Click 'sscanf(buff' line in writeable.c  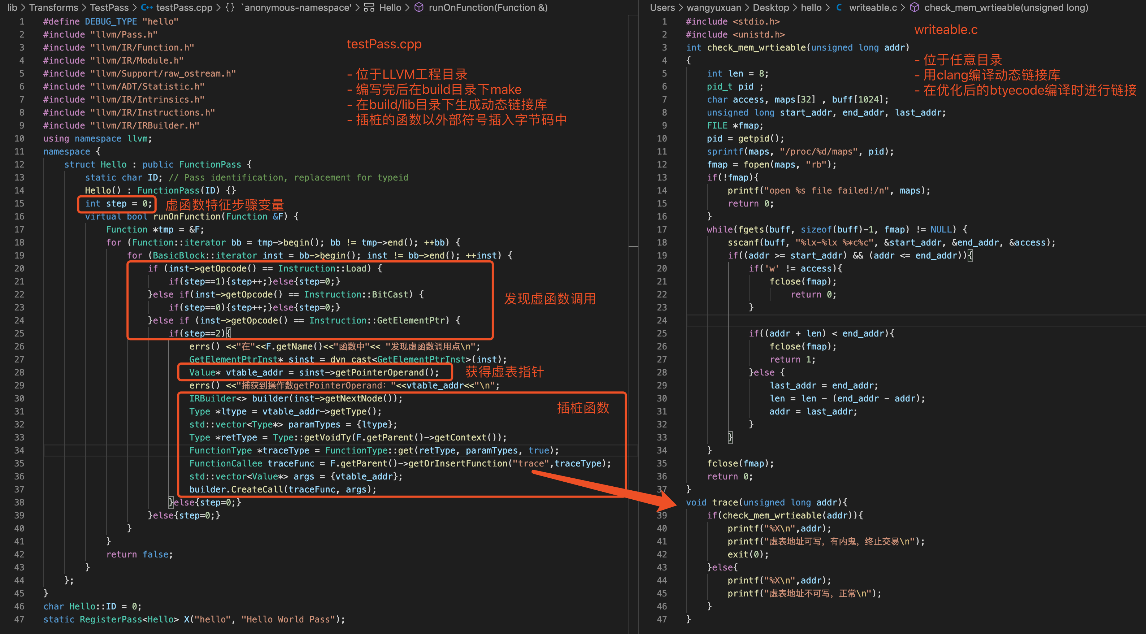pos(891,243)
